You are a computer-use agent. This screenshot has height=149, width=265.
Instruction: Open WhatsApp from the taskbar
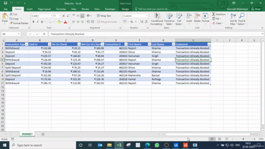coord(157,145)
